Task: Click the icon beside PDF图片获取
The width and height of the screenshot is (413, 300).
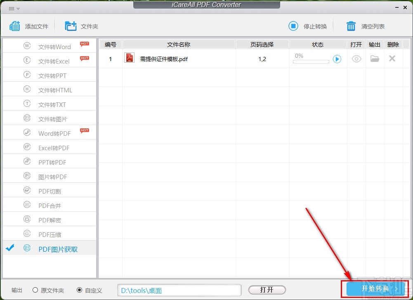Action: (x=27, y=248)
